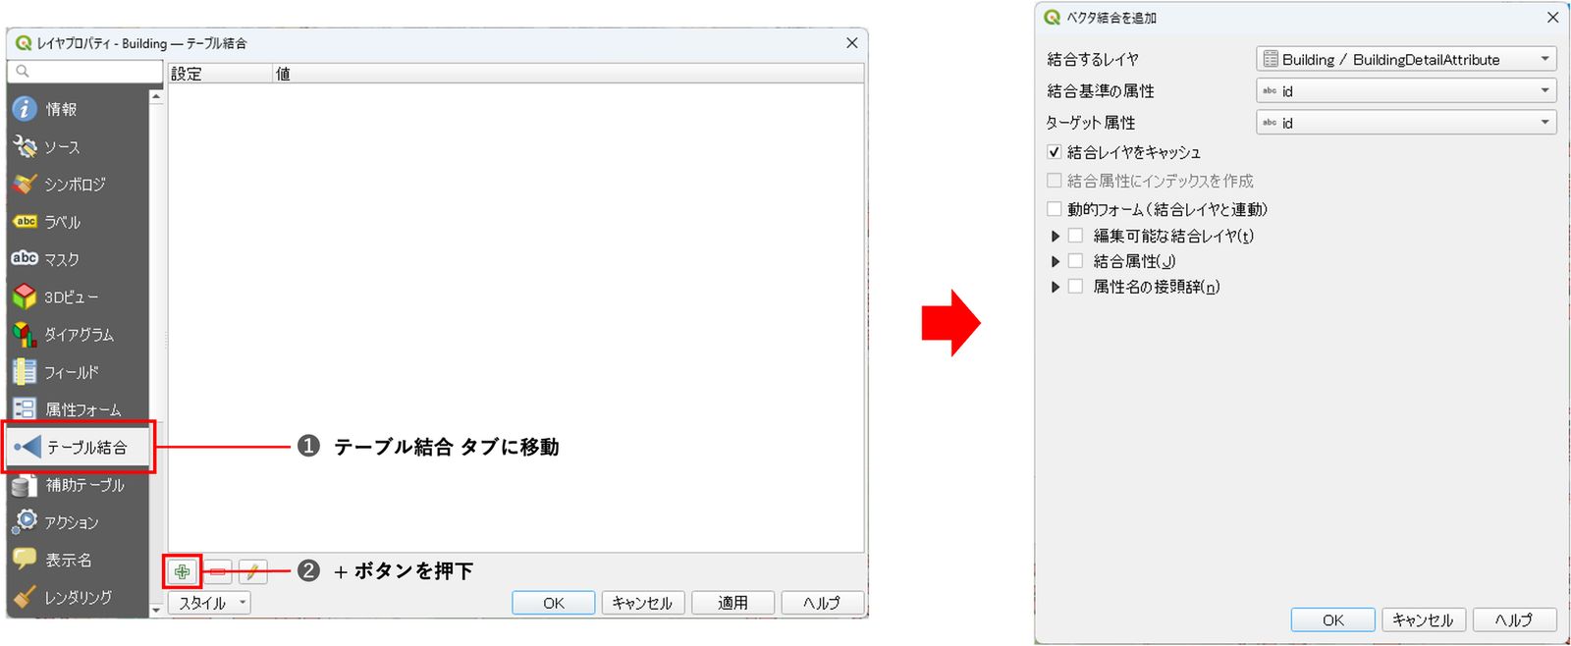Click the テーブル結合 (Joins) icon
The width and height of the screenshot is (1571, 646).
click(x=27, y=448)
